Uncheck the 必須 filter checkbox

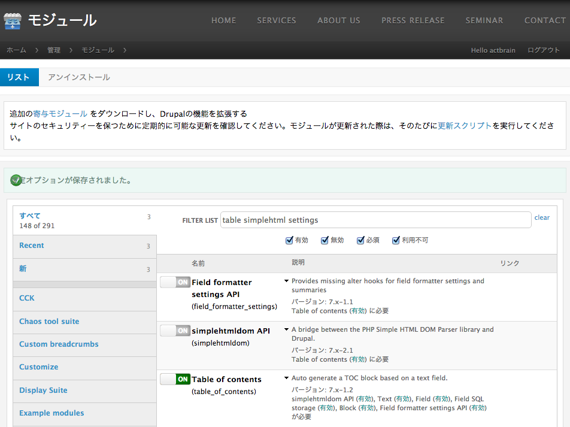click(x=360, y=240)
